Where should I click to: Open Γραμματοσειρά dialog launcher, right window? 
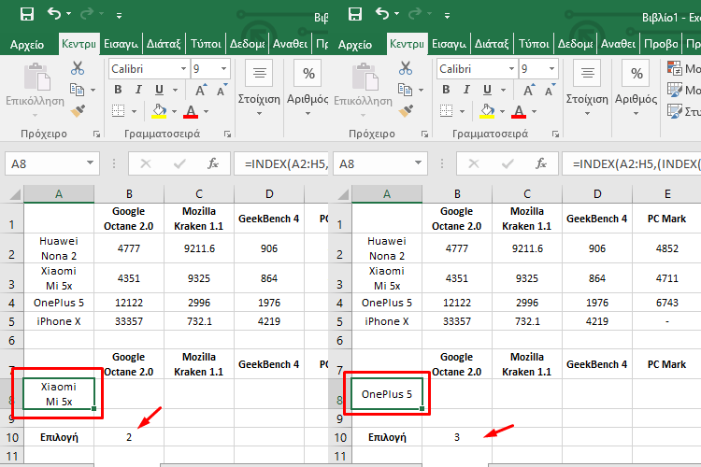click(x=555, y=134)
